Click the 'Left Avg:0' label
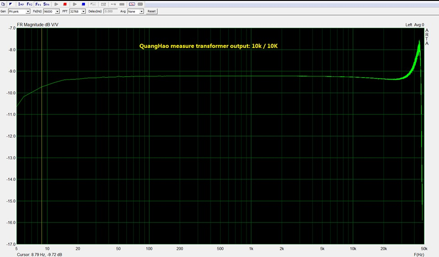The width and height of the screenshot is (439, 257). [415, 25]
